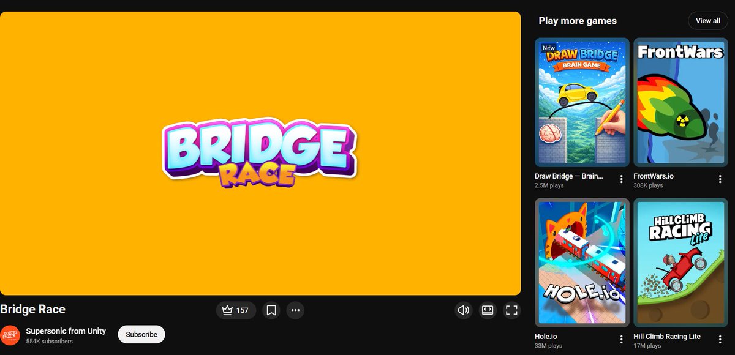Subscribe to Supersonic from Unity
Image resolution: width=735 pixels, height=355 pixels.
tap(141, 334)
